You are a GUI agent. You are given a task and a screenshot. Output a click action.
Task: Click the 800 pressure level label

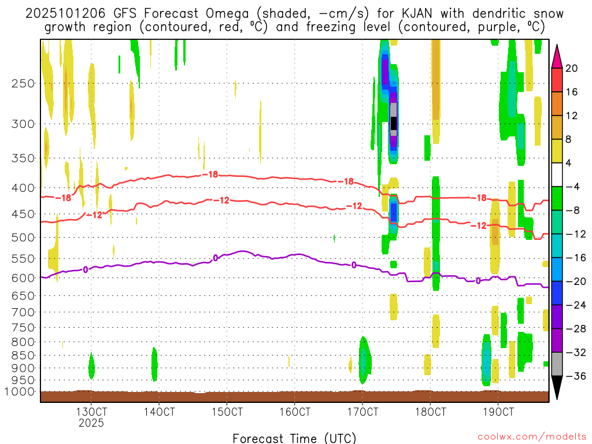(x=23, y=342)
